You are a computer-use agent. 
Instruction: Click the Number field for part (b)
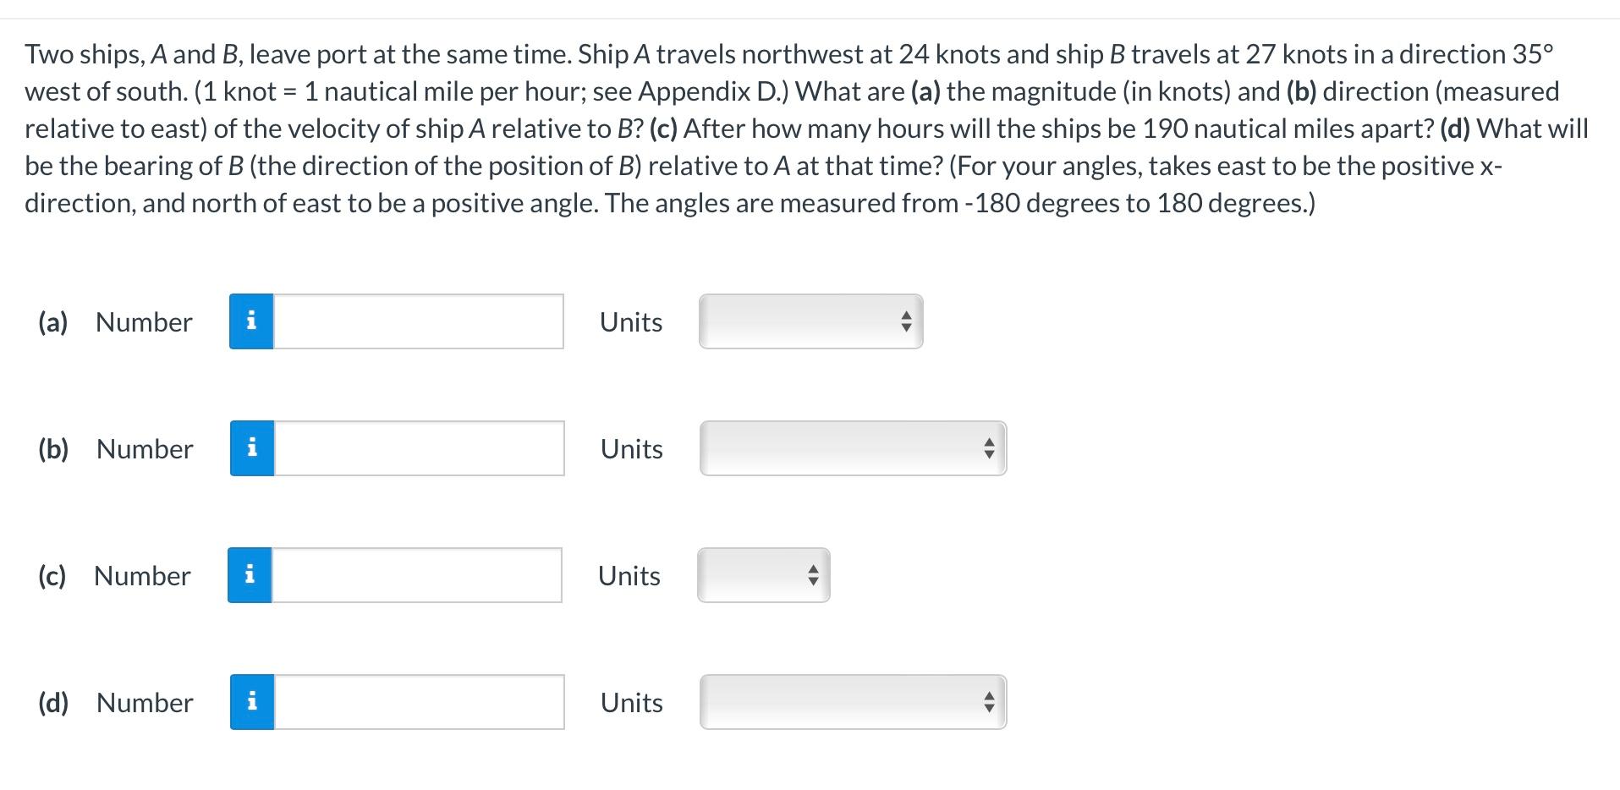[419, 448]
